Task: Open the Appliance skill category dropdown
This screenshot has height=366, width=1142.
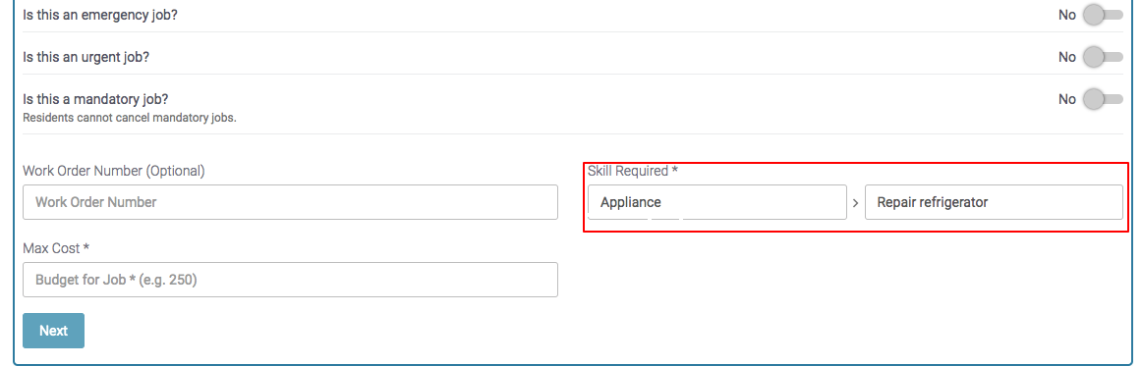Action: point(717,202)
